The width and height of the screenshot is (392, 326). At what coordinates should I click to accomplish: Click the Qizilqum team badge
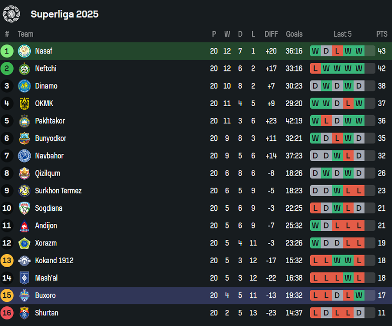click(24, 174)
